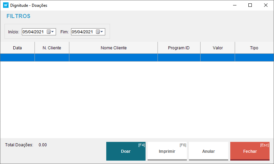Select the highlighted blue table row

[x=137, y=58]
